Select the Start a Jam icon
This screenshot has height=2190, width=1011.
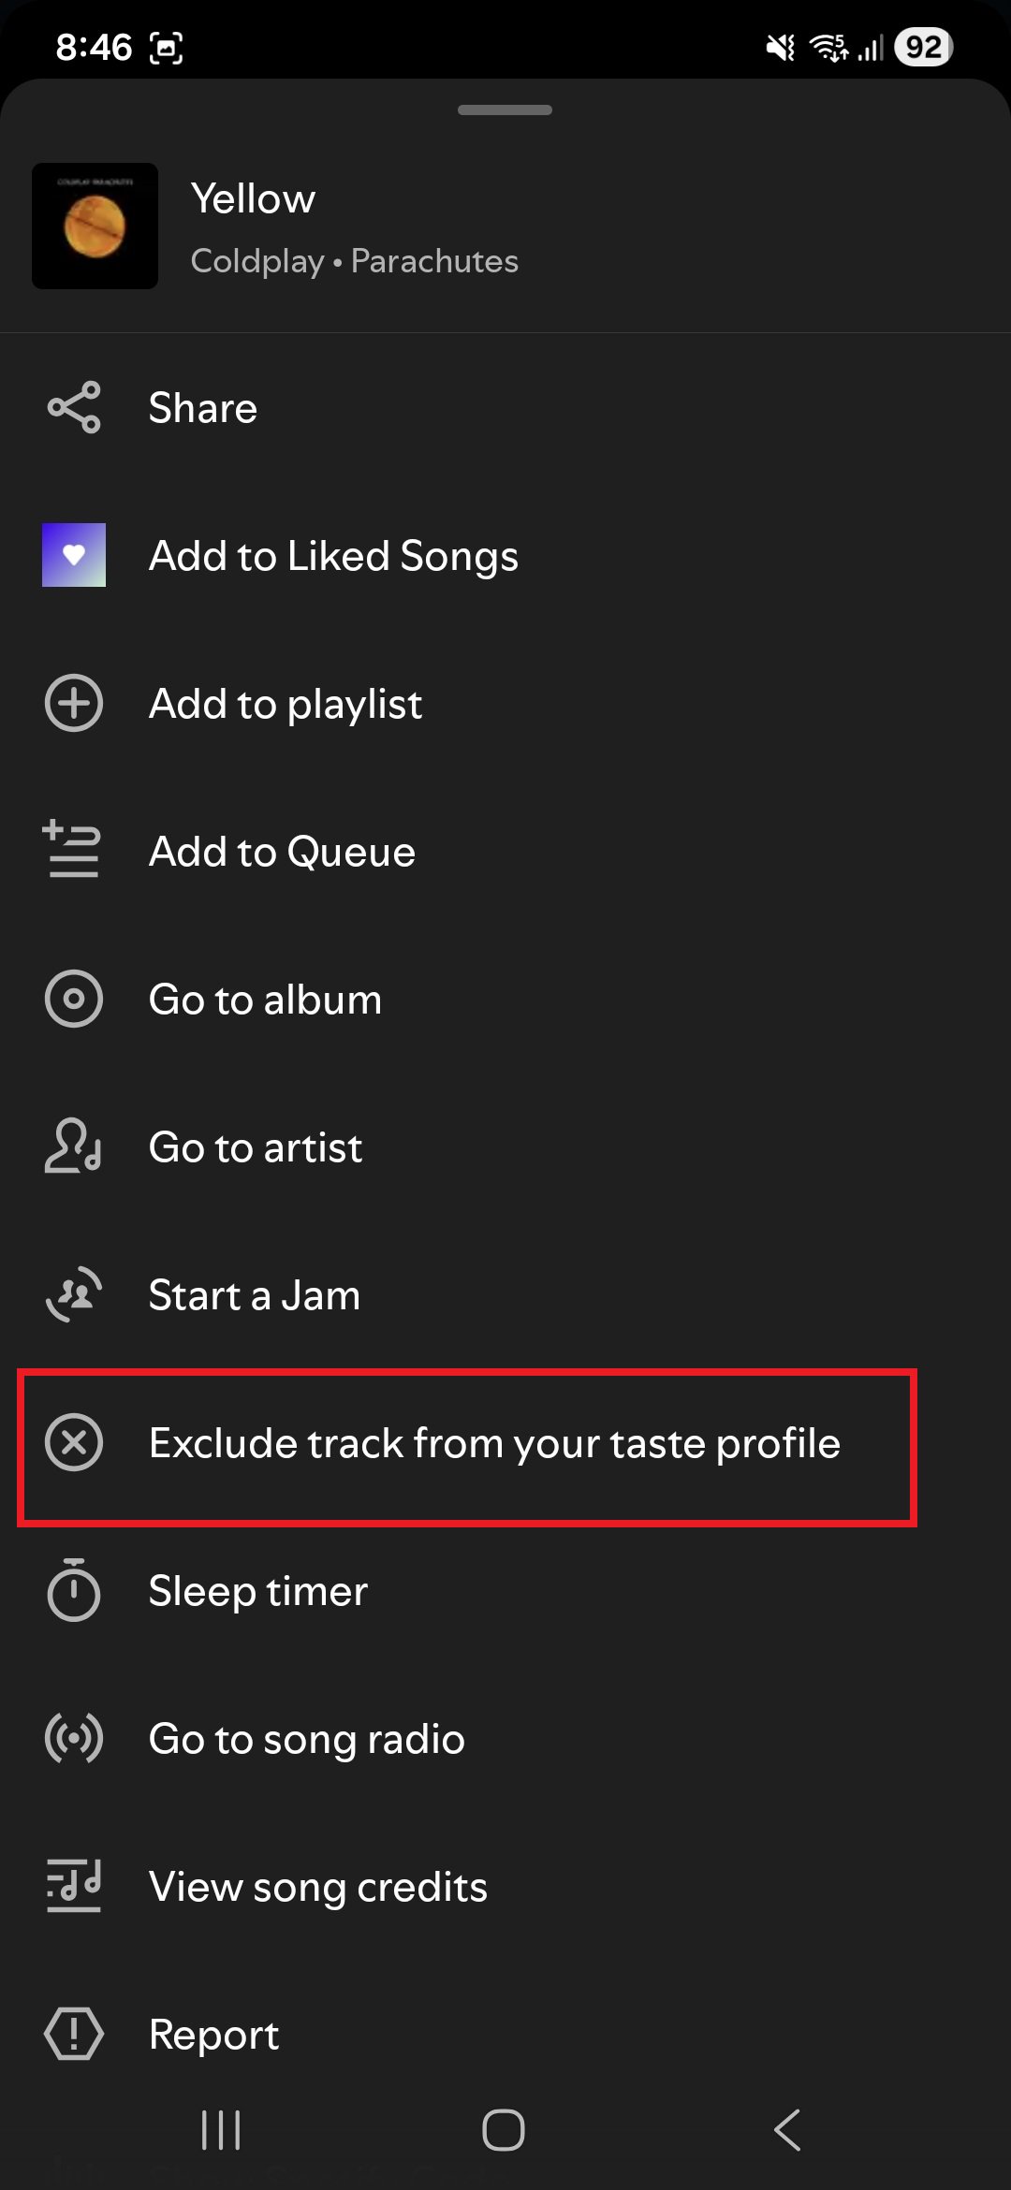[74, 1295]
